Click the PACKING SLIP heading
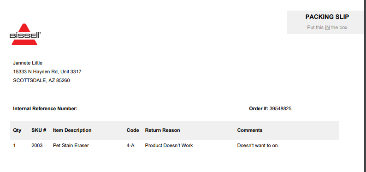The image size is (366, 172). tap(327, 17)
